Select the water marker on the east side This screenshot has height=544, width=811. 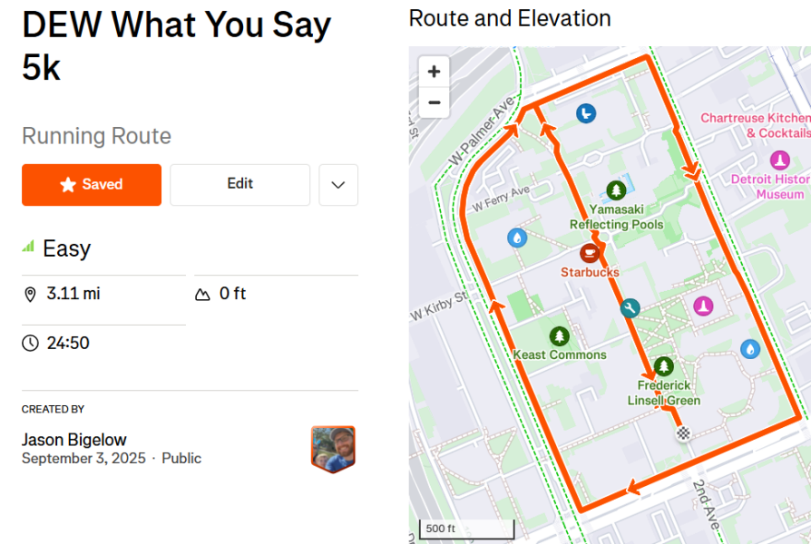point(750,349)
